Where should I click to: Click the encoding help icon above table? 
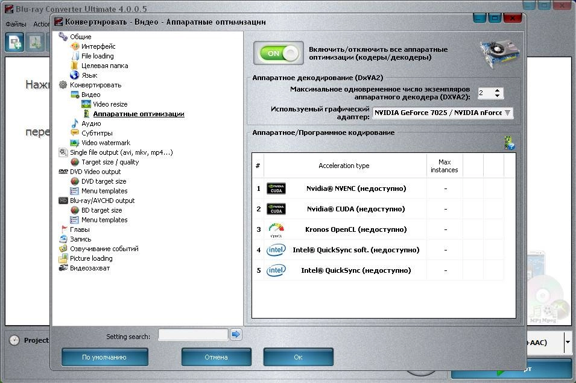[x=509, y=143]
